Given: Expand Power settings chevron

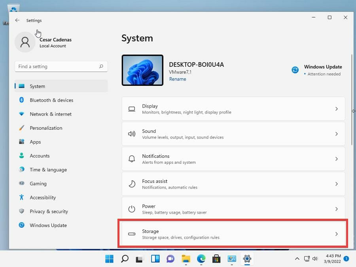Looking at the screenshot, I should (337, 209).
